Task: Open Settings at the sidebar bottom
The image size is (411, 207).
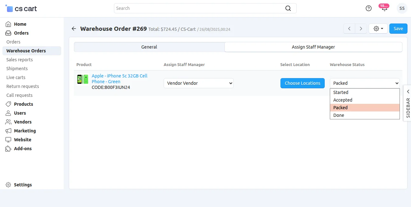Action: (23, 185)
